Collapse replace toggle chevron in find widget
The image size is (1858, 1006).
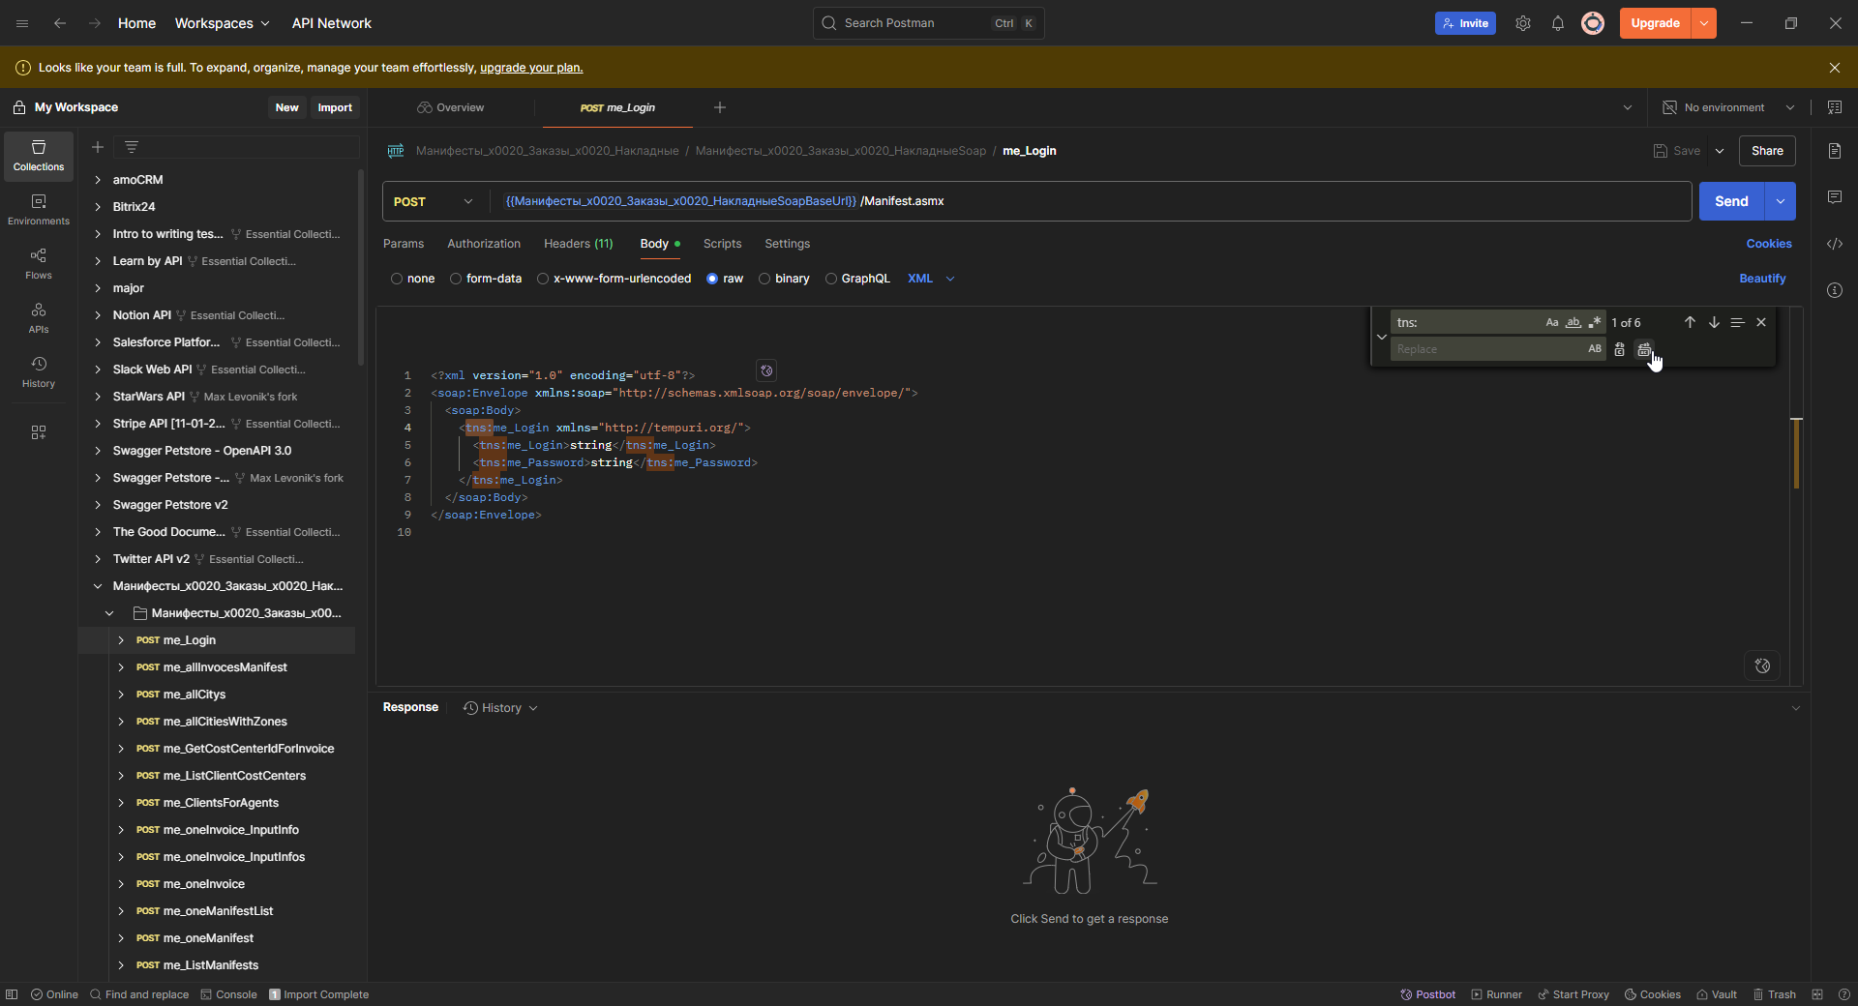(x=1382, y=337)
